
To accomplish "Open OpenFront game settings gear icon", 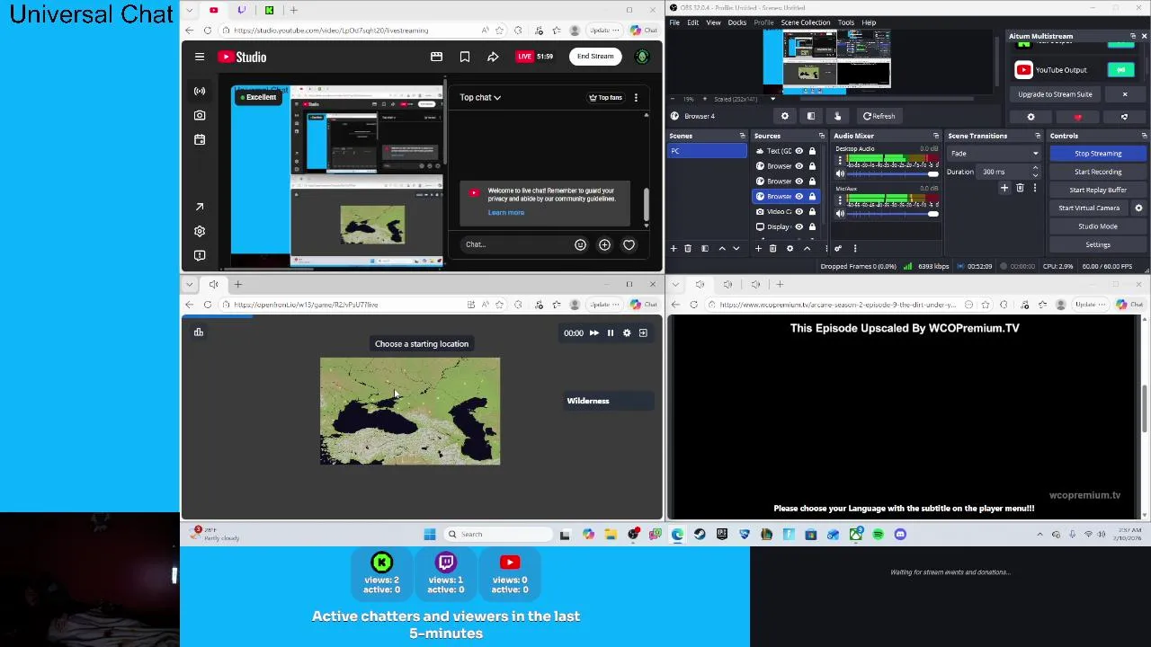I will (627, 332).
